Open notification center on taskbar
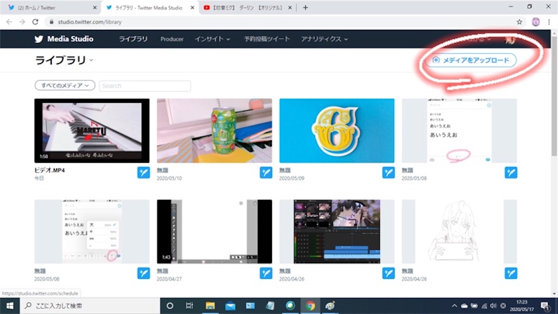 545,306
